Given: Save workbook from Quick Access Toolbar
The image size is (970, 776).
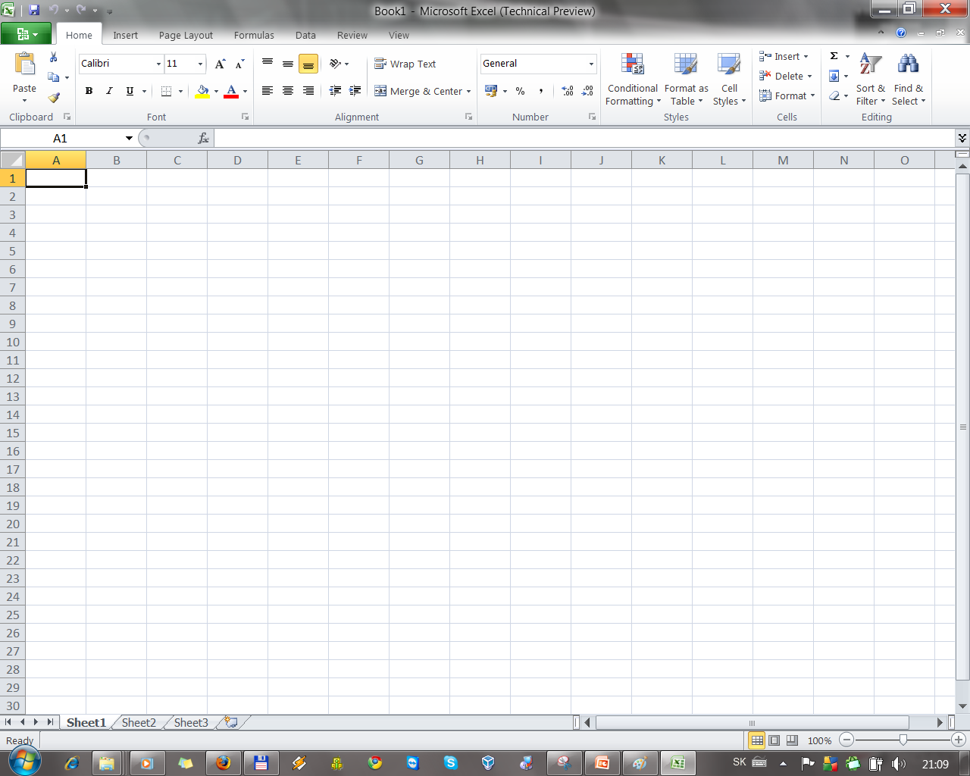Looking at the screenshot, I should (x=34, y=11).
